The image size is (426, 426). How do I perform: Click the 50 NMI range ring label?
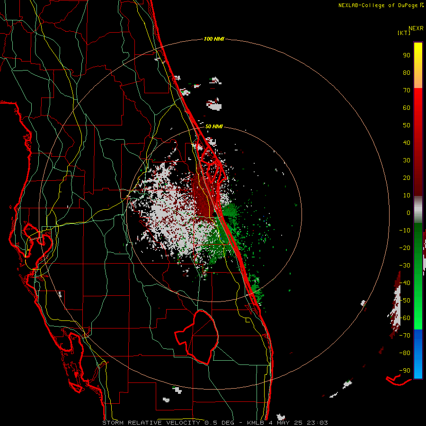(214, 126)
